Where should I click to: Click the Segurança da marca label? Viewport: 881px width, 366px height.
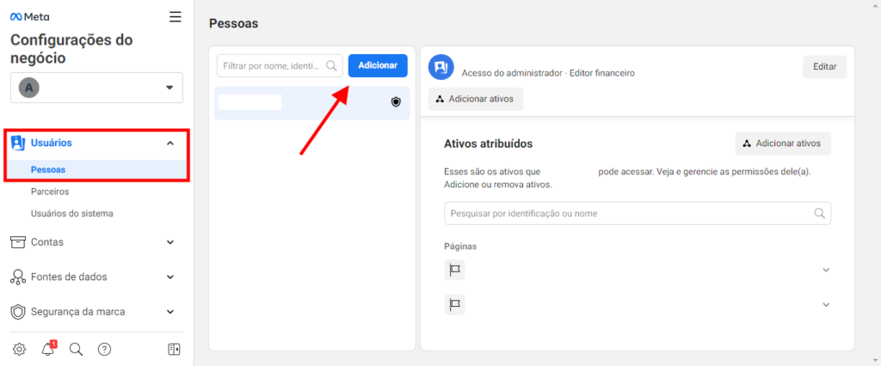(78, 312)
